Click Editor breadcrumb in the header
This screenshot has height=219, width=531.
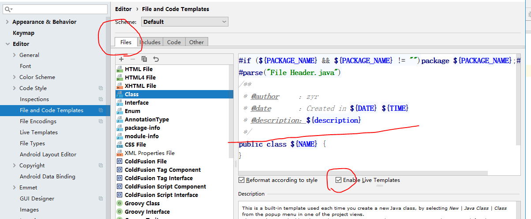point(123,9)
